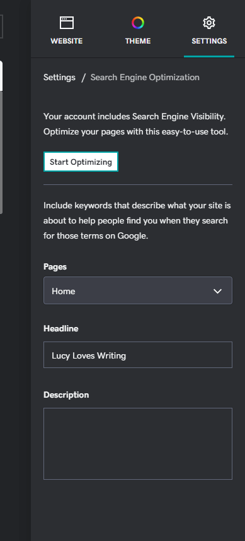Screen dimensions: 245x541
Task: Click the Website browser window icon
Action: pos(66,23)
